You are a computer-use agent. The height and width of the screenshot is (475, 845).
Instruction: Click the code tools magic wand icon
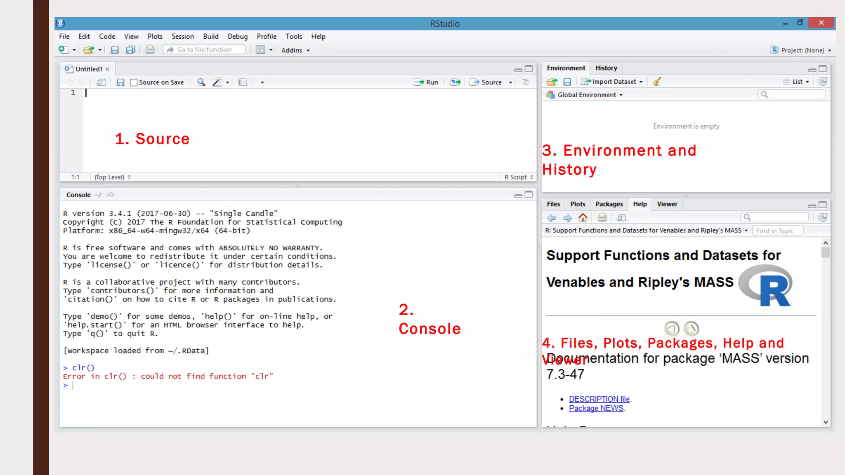point(217,82)
